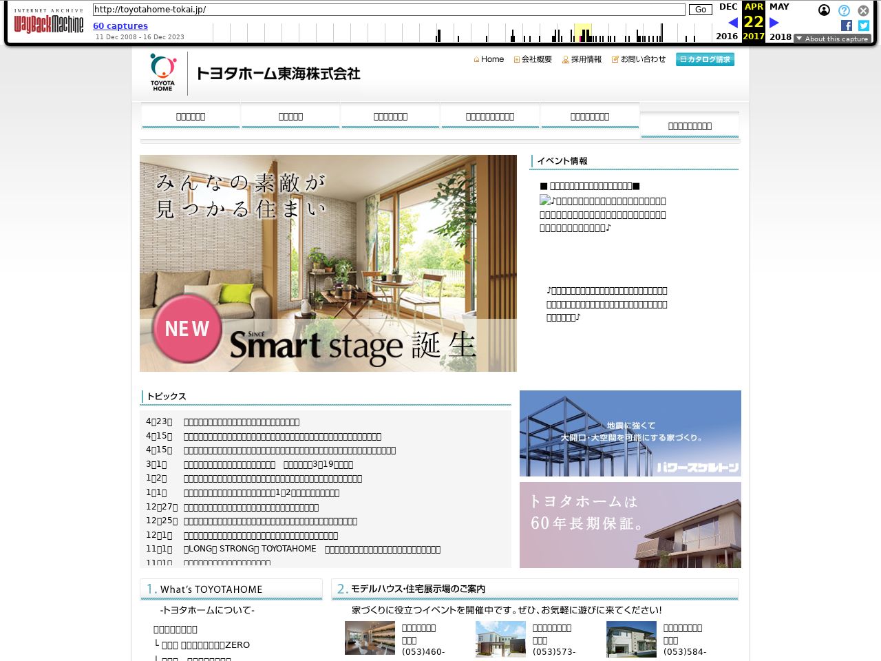
Task: Open the 採用情報 recruitment link
Action: point(582,59)
